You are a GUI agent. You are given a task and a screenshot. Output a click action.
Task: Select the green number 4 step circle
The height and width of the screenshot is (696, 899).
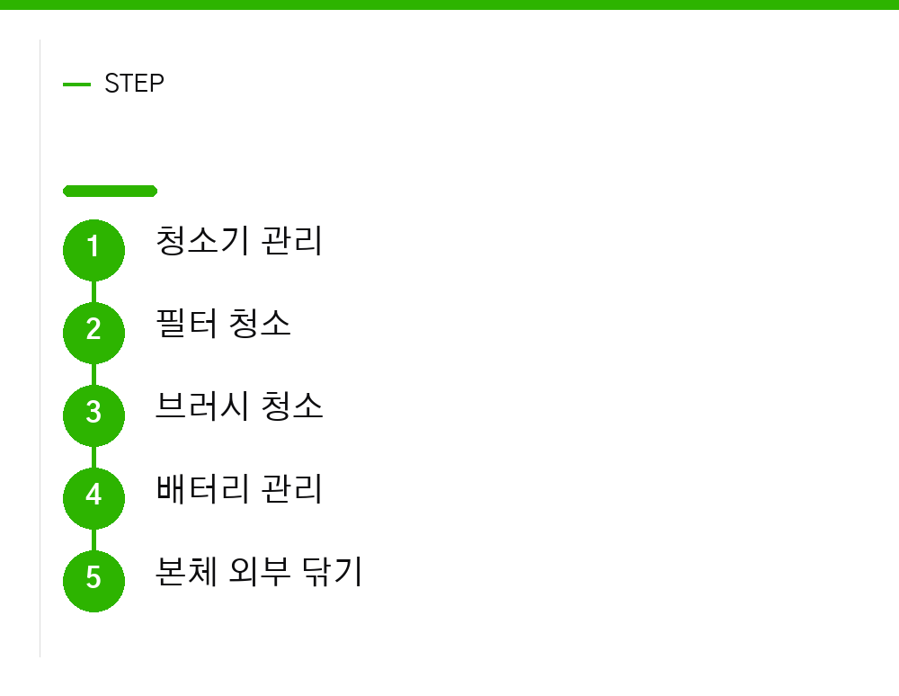pyautogui.click(x=93, y=497)
